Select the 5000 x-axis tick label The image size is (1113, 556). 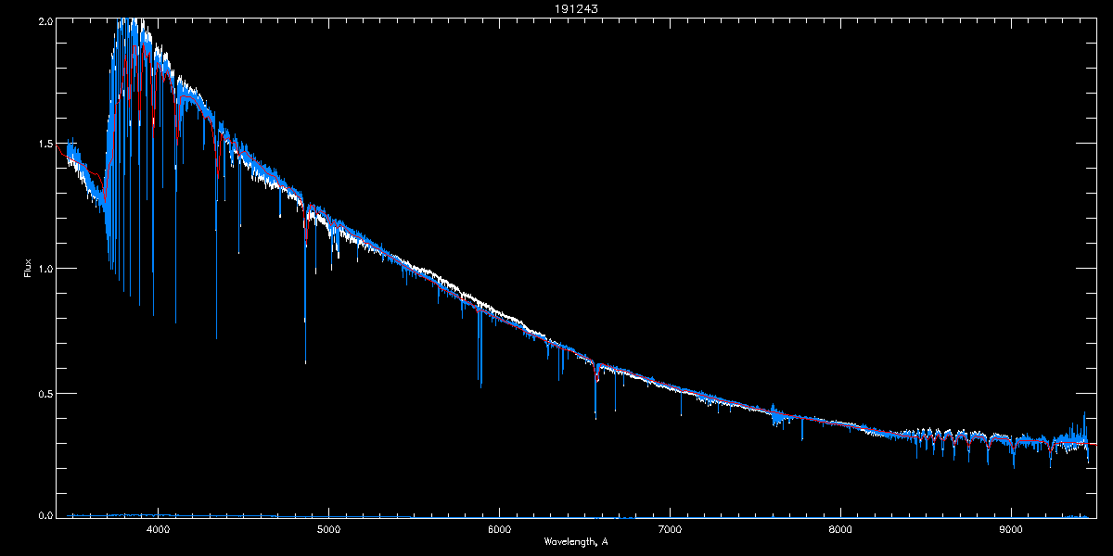pos(328,530)
